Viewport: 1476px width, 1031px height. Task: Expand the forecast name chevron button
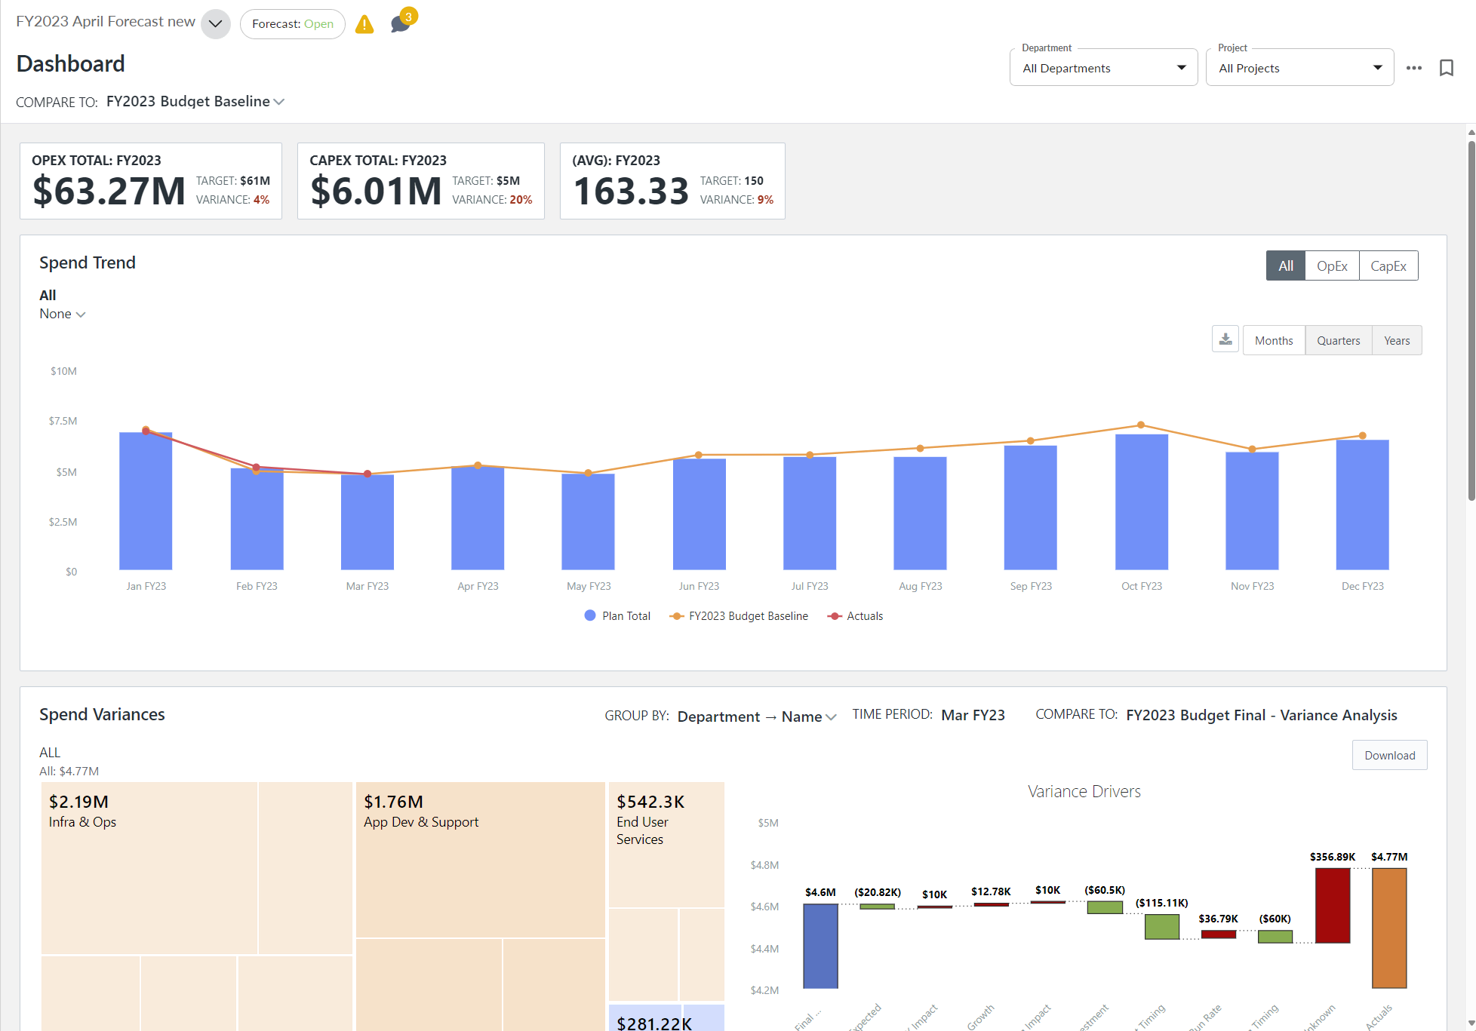point(216,24)
